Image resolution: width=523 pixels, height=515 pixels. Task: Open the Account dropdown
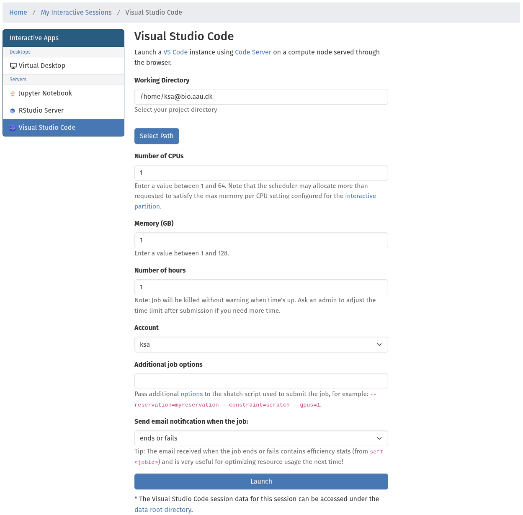pos(261,345)
